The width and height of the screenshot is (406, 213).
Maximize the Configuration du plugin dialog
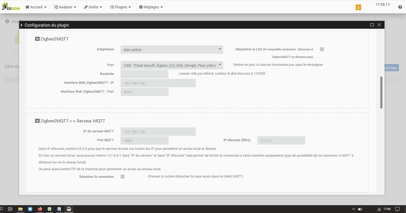372,25
